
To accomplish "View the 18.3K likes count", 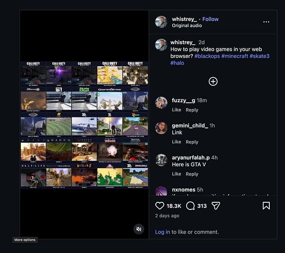I will [x=174, y=206].
